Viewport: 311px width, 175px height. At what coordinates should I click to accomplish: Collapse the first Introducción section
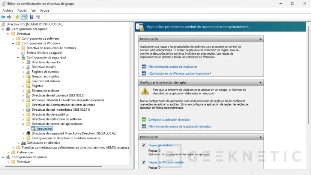(260, 39)
